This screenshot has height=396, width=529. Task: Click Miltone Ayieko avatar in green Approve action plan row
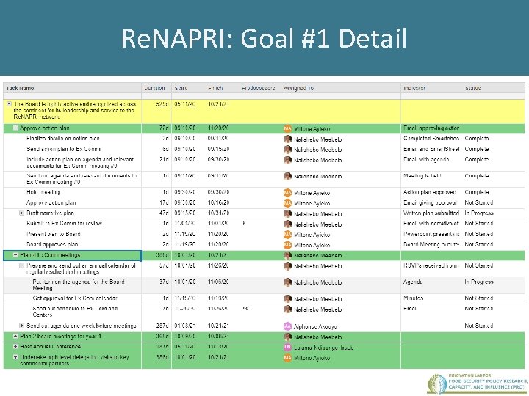[x=287, y=128]
